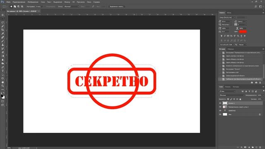The image size is (265, 149).
Task: Open the font size dropdown in Character panel
Action: (227, 22)
